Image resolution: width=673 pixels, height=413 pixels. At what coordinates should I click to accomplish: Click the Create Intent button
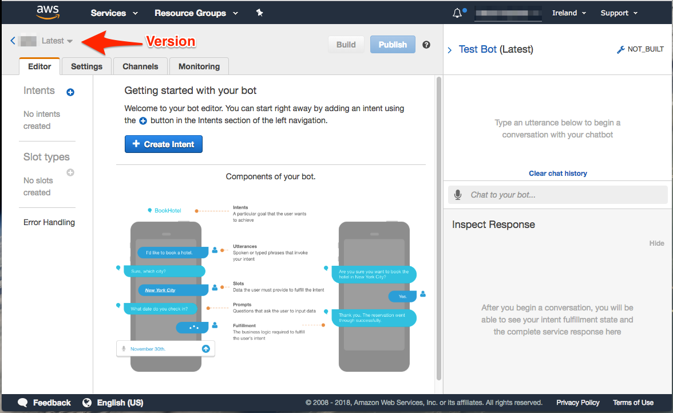[164, 144]
